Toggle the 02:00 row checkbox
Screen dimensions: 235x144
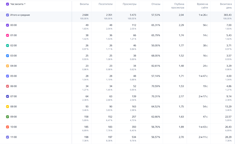tap(7, 45)
